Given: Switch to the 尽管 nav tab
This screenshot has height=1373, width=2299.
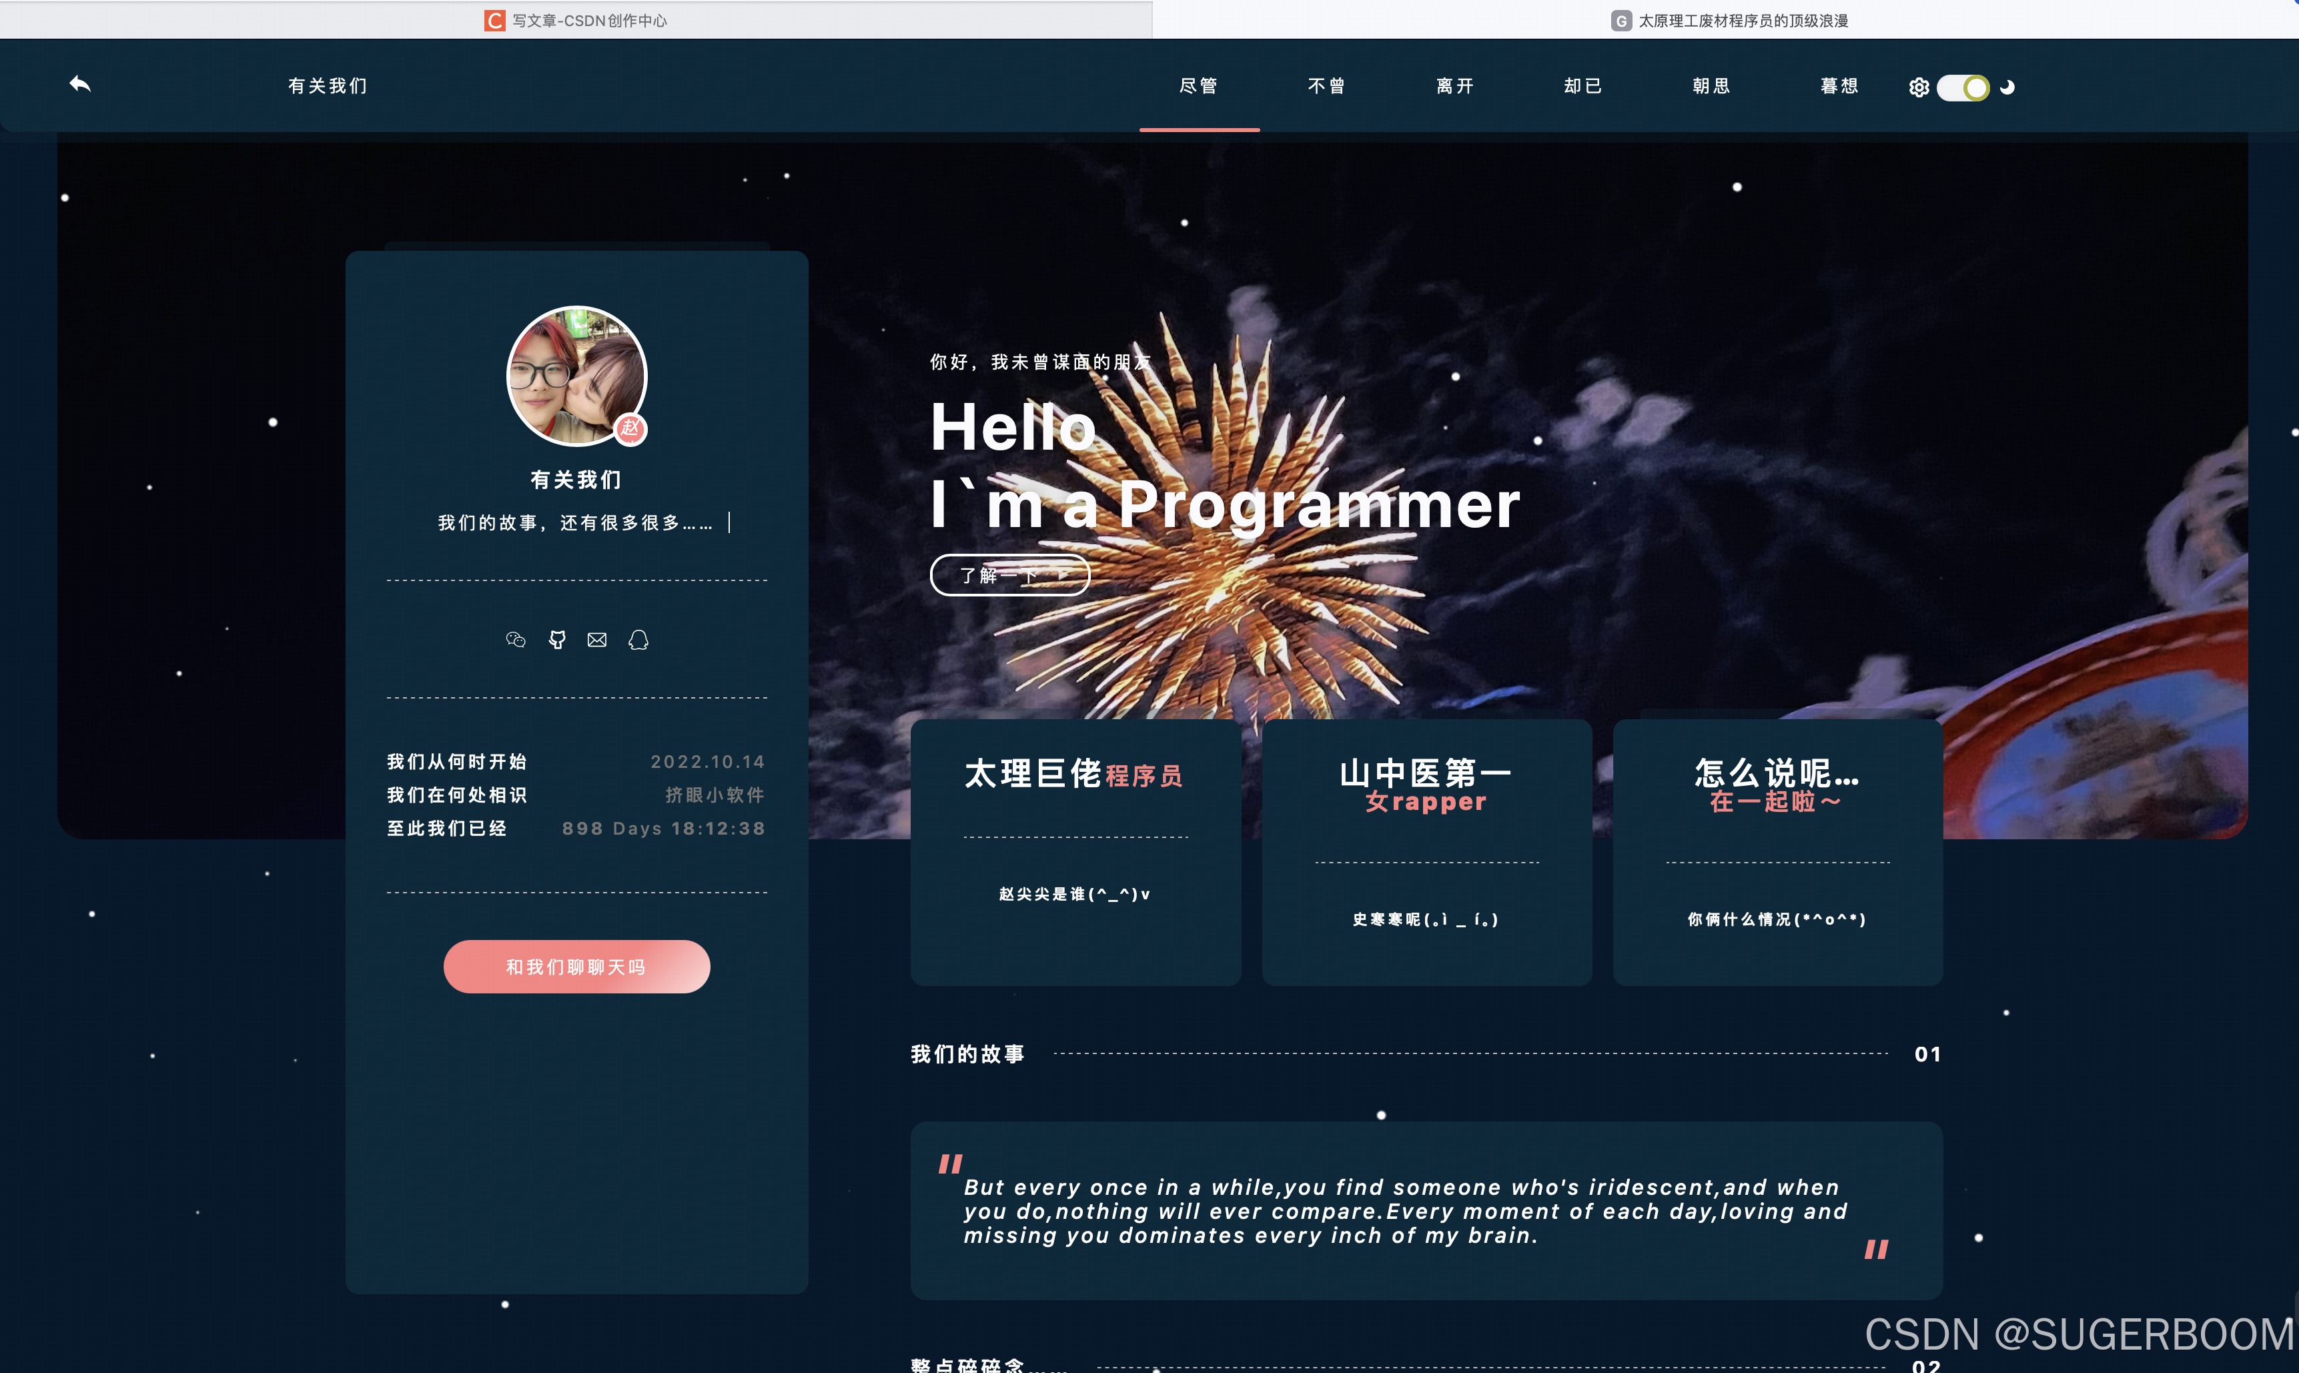Looking at the screenshot, I should click(1199, 86).
